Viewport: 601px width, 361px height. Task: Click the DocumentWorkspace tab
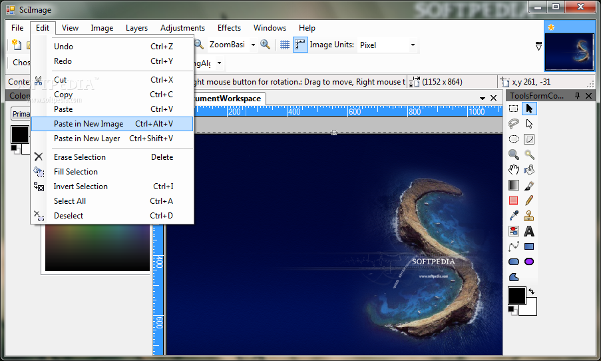pyautogui.click(x=229, y=99)
